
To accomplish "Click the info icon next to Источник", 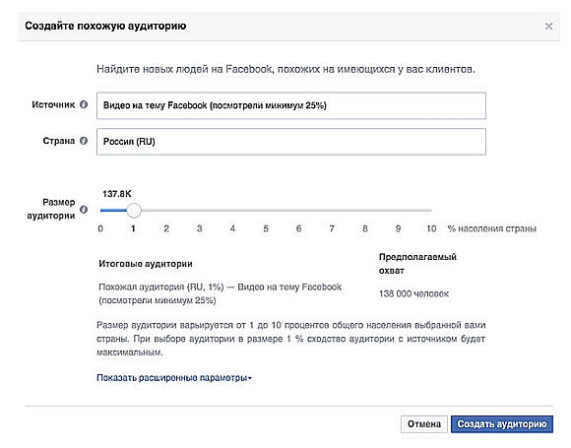I will pyautogui.click(x=84, y=104).
